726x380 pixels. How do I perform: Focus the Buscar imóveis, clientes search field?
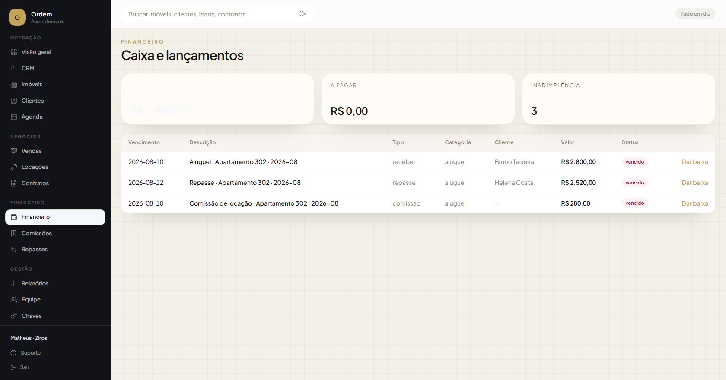coord(218,14)
